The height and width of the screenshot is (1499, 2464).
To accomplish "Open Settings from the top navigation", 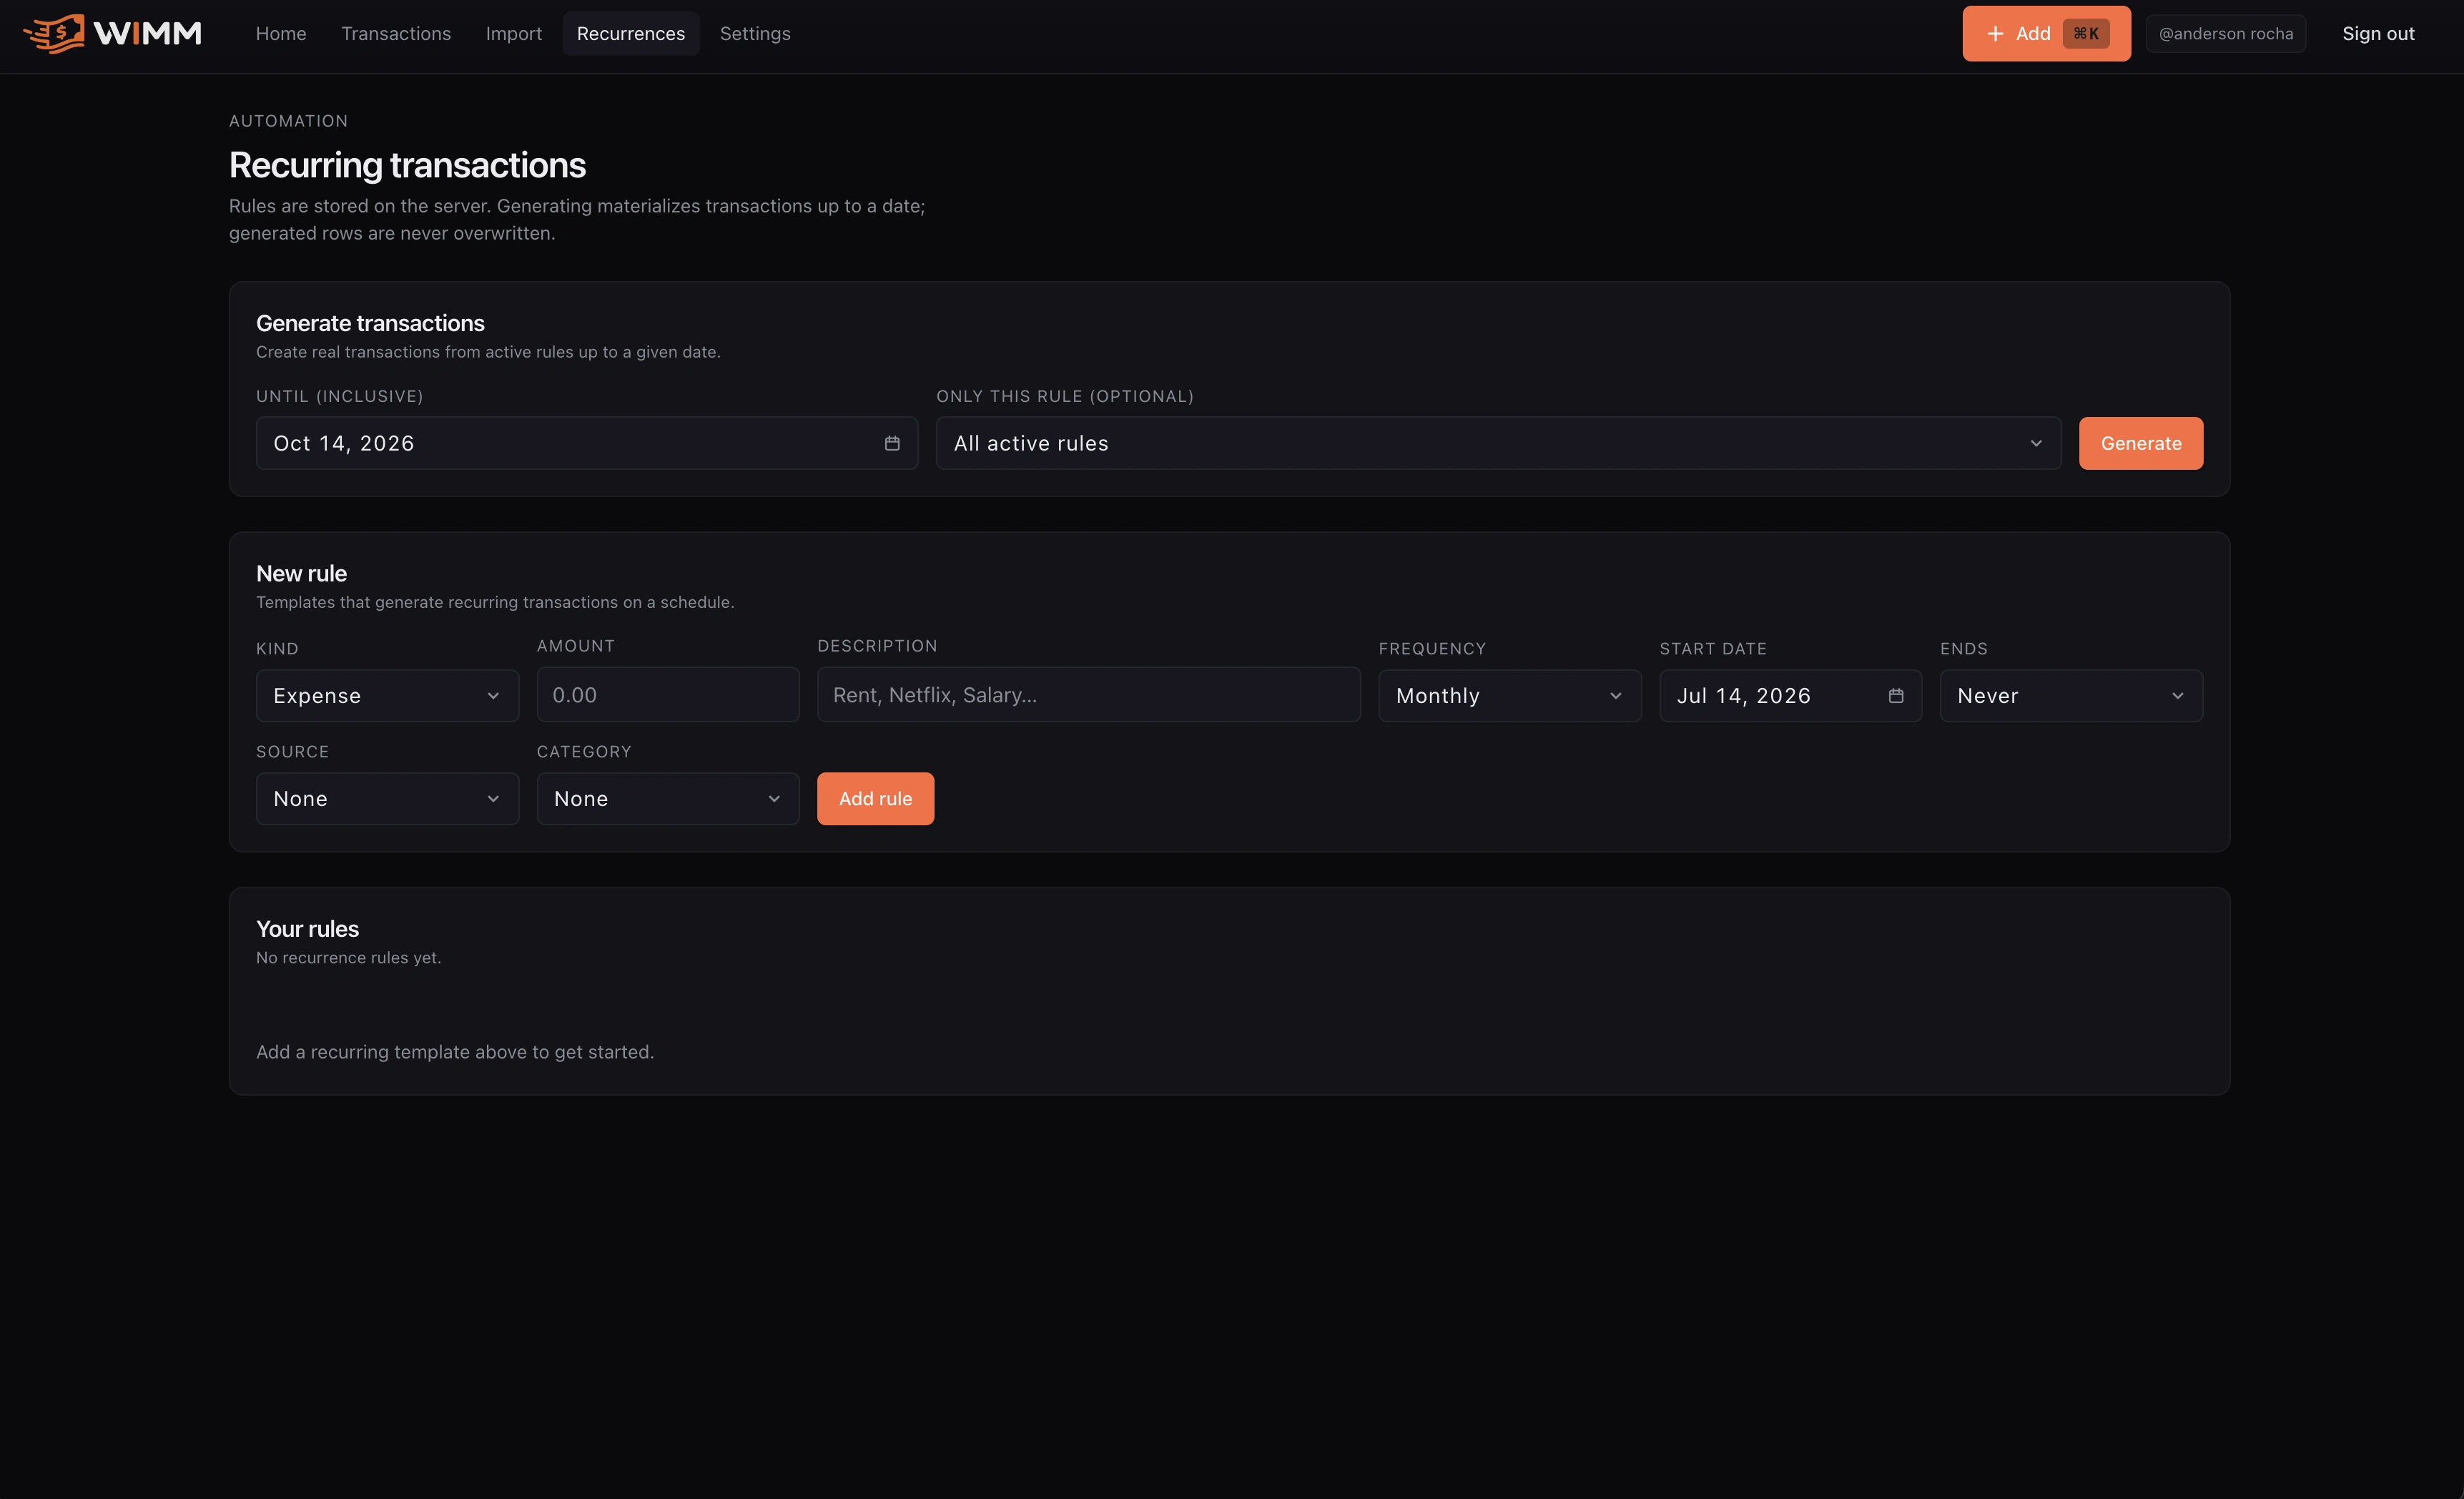I will (755, 33).
